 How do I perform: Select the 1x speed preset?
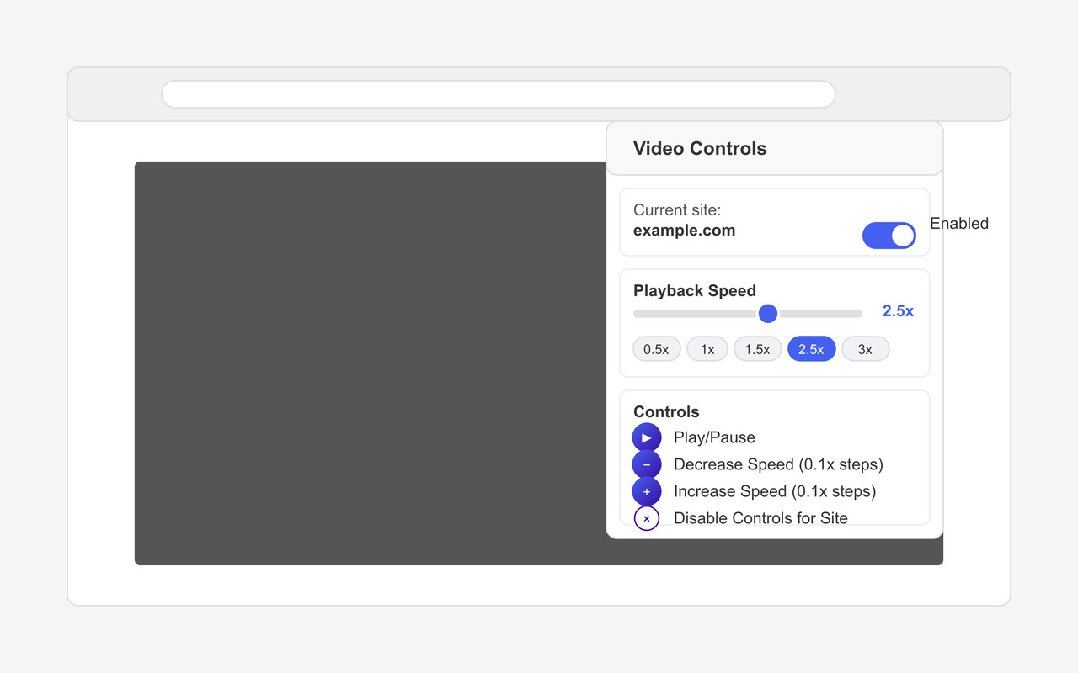coord(707,349)
